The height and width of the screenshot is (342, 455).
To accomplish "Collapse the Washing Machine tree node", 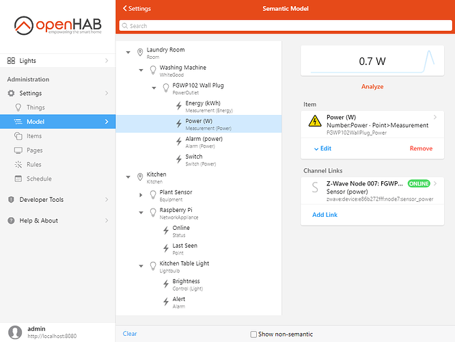I will [141, 70].
